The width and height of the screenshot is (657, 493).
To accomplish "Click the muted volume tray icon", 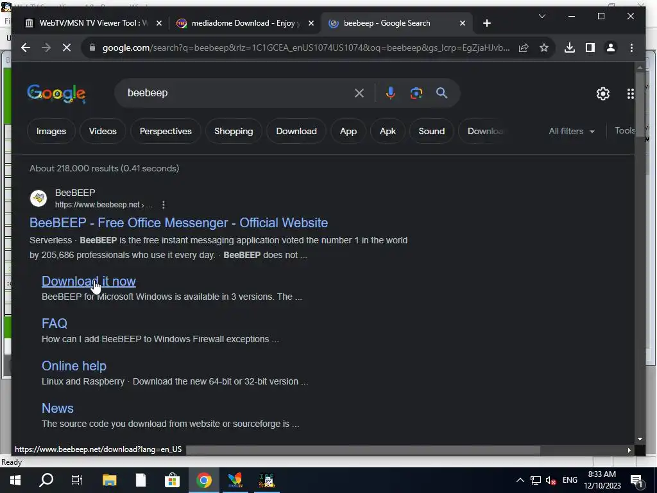I will (x=551, y=480).
